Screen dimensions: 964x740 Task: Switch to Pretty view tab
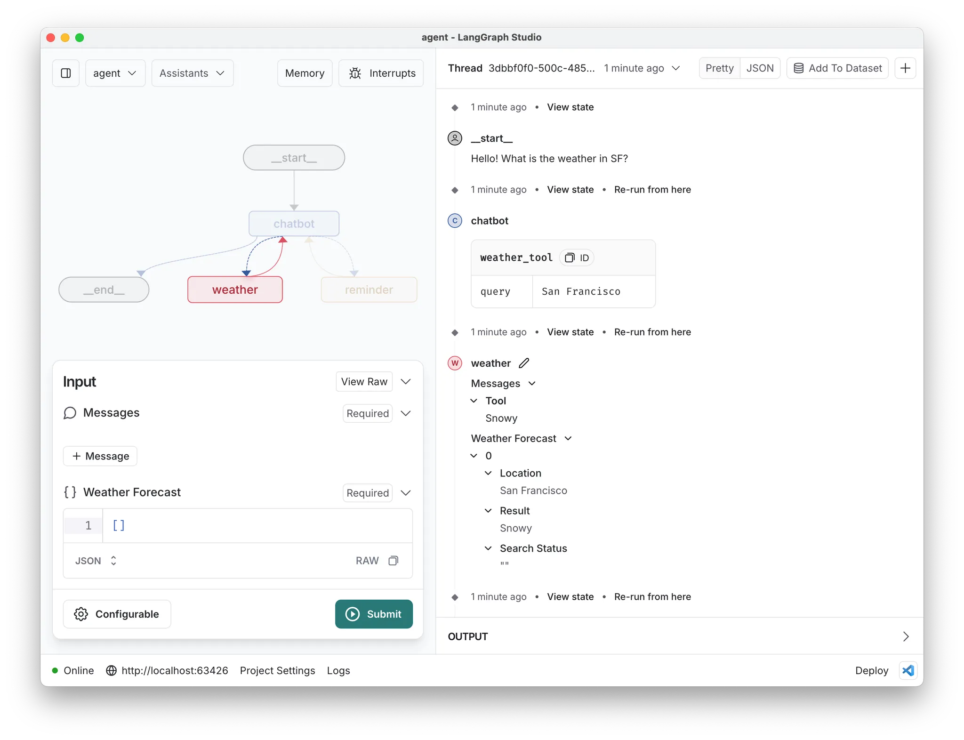[x=719, y=68]
